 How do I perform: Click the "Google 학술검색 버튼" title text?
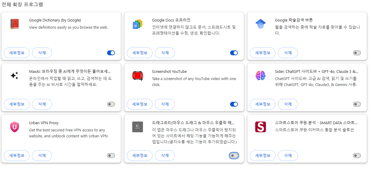[294, 20]
